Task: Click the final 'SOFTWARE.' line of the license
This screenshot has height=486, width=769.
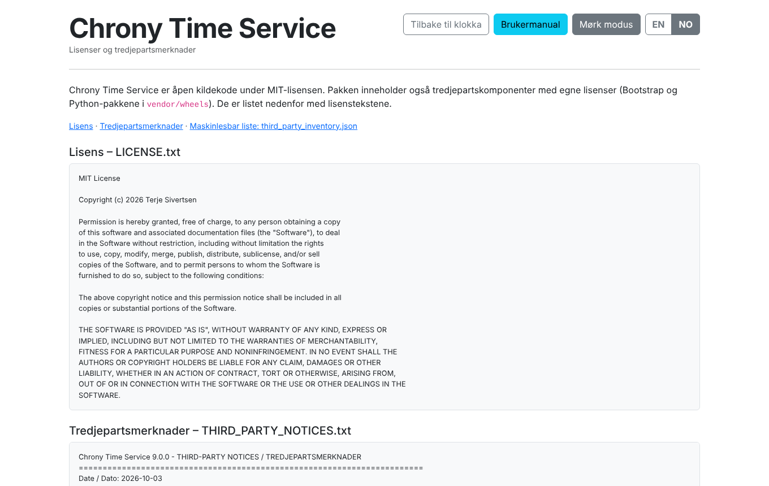Action: (x=100, y=396)
